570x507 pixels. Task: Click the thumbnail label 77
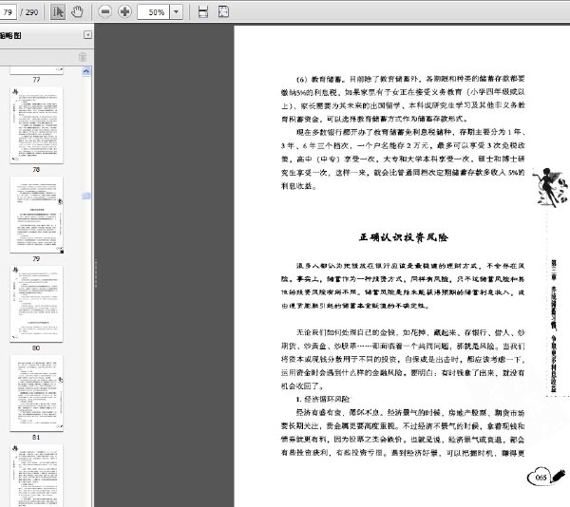36,80
